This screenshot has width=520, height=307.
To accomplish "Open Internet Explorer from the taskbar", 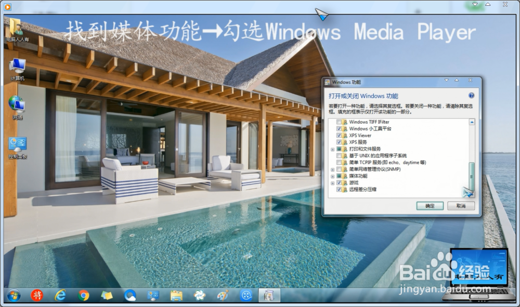I will 60,295.
